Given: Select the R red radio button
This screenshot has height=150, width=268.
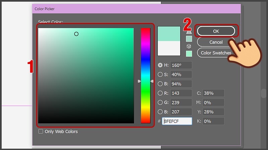Looking at the screenshot, I should click(160, 93).
